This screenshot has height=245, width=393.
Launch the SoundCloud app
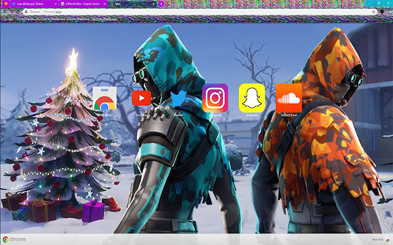tap(289, 98)
